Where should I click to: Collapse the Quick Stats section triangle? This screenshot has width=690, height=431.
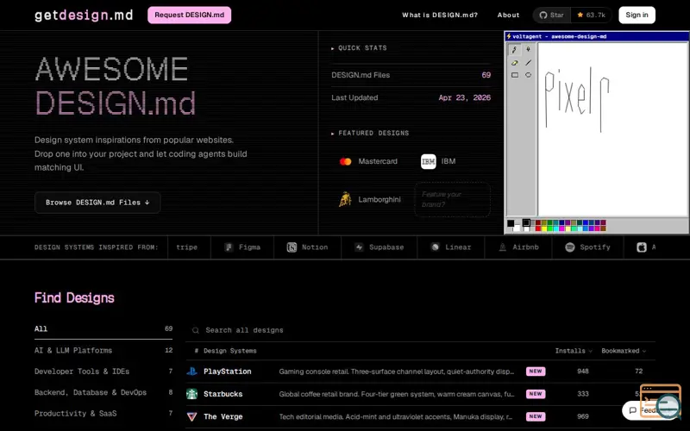tap(333, 48)
